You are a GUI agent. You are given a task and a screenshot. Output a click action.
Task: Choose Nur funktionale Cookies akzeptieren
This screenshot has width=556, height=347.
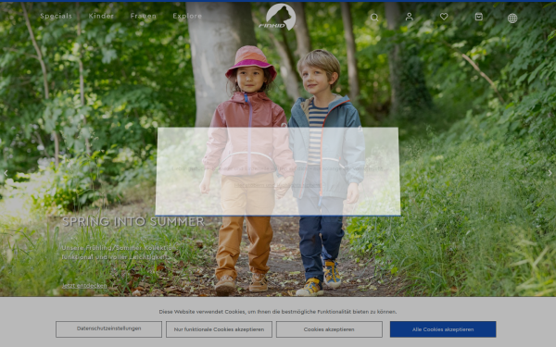pyautogui.click(x=219, y=329)
